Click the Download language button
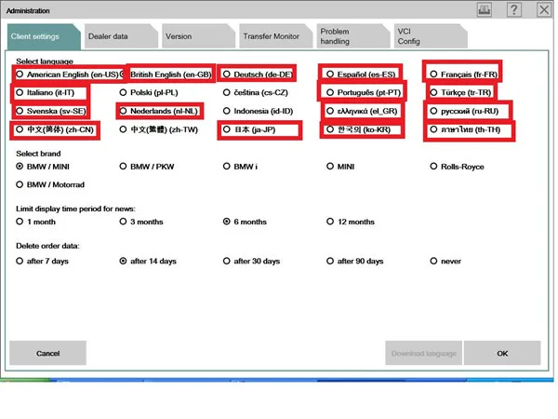This screenshot has width=558, height=419. [x=423, y=353]
